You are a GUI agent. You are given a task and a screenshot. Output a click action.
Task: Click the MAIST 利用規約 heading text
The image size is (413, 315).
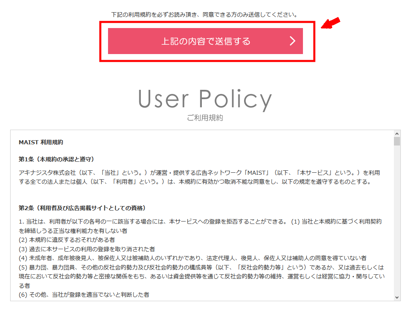coord(41,142)
